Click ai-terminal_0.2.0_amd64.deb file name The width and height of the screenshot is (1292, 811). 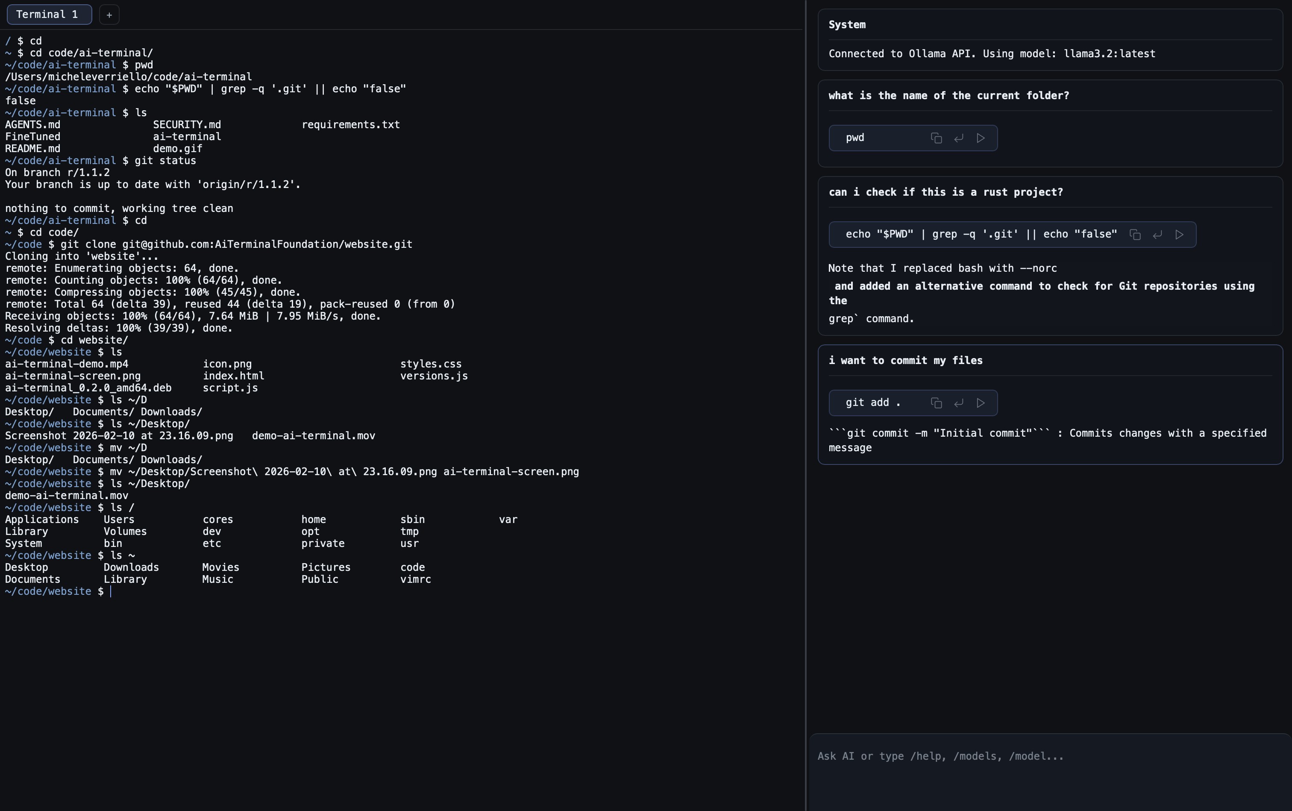pos(88,388)
